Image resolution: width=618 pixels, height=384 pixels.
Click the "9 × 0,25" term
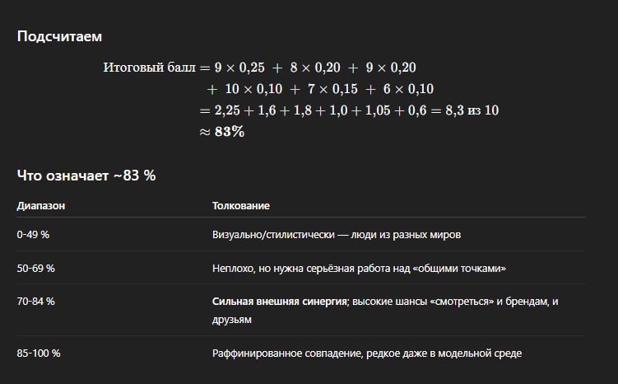[x=239, y=68]
